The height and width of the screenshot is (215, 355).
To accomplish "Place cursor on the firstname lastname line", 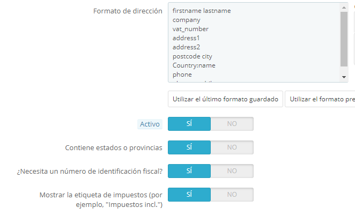I will pyautogui.click(x=201, y=11).
